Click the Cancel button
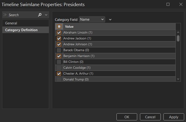Screen dimensions: 186x122 [x=150, y=117]
